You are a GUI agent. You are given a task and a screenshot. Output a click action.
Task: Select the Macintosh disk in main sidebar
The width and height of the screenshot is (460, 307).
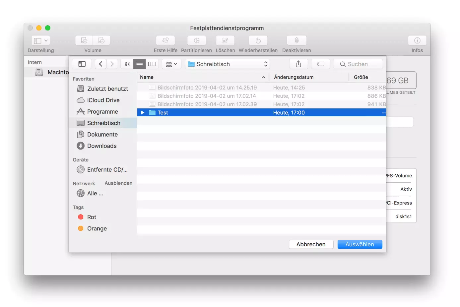tap(46, 72)
